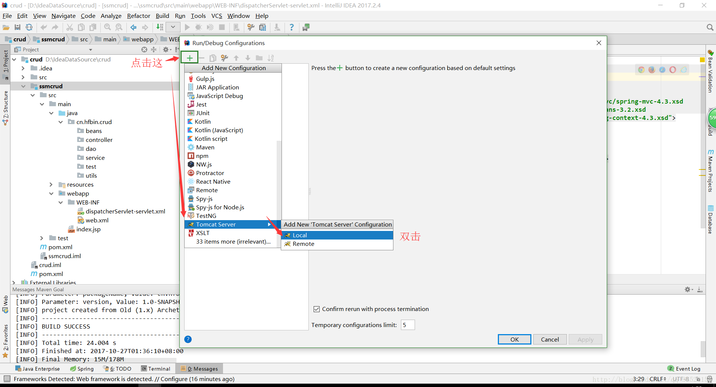Click the Help question mark in the toolbar
This screenshot has width=716, height=387.
coord(292,27)
